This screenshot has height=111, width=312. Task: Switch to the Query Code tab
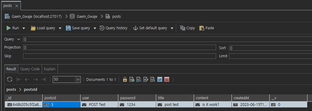tap(30, 69)
